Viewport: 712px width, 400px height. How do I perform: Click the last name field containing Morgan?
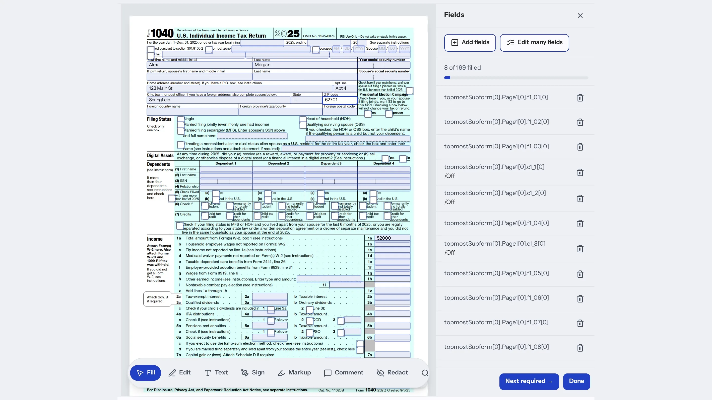(x=305, y=65)
